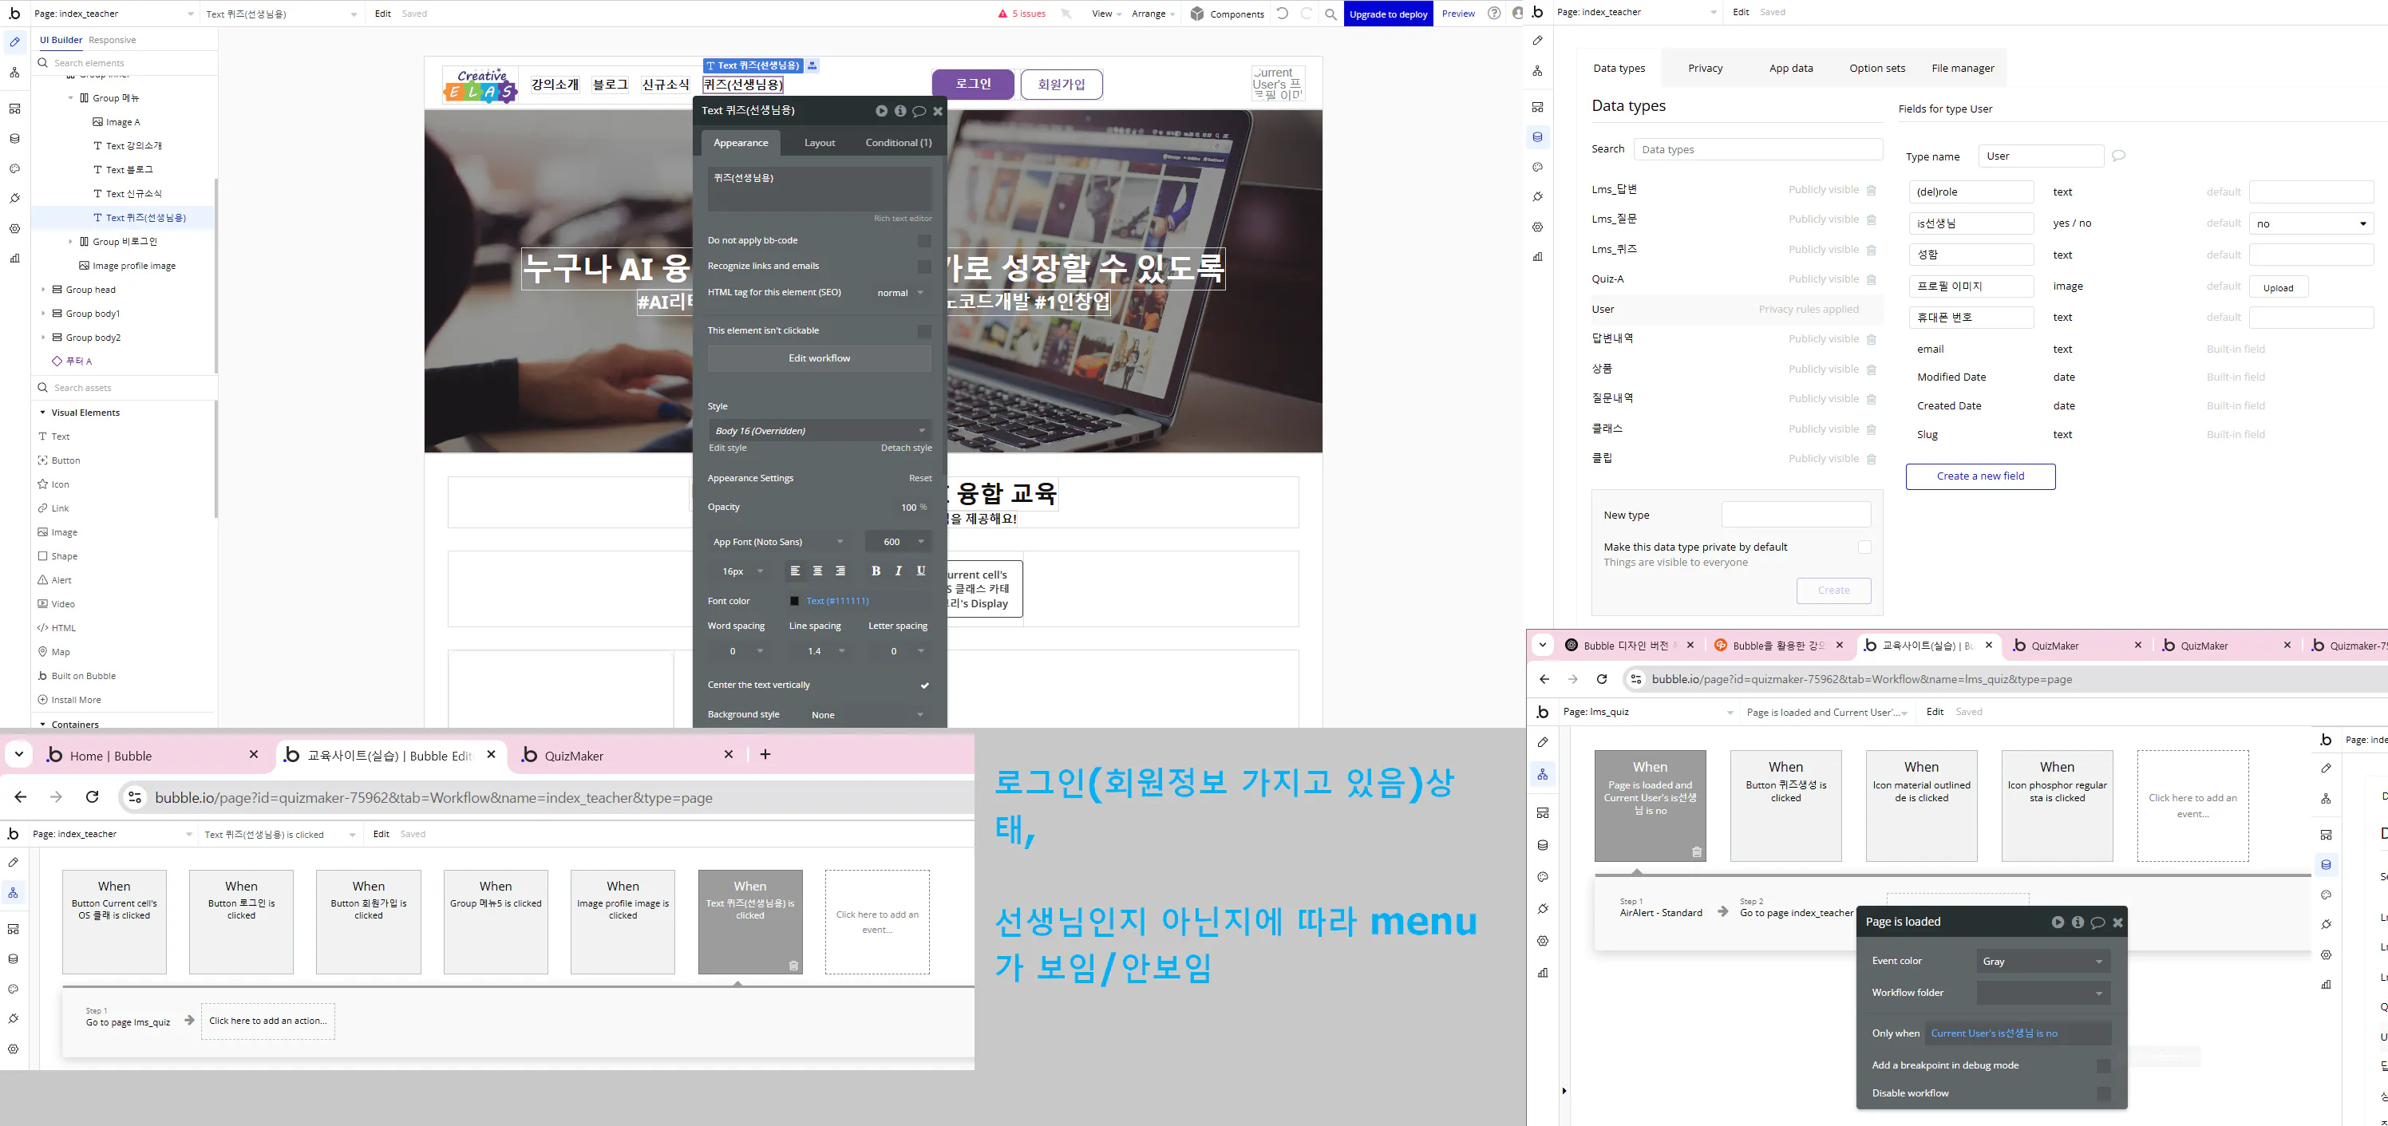
Task: Click the trash icon on the Page is loaded event card
Action: click(x=1697, y=852)
